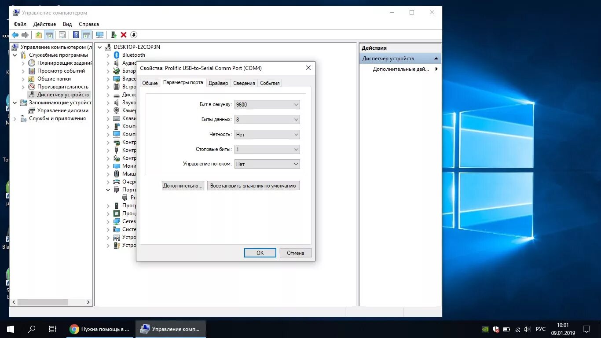
Task: Open the Четность dropdown
Action: click(267, 135)
